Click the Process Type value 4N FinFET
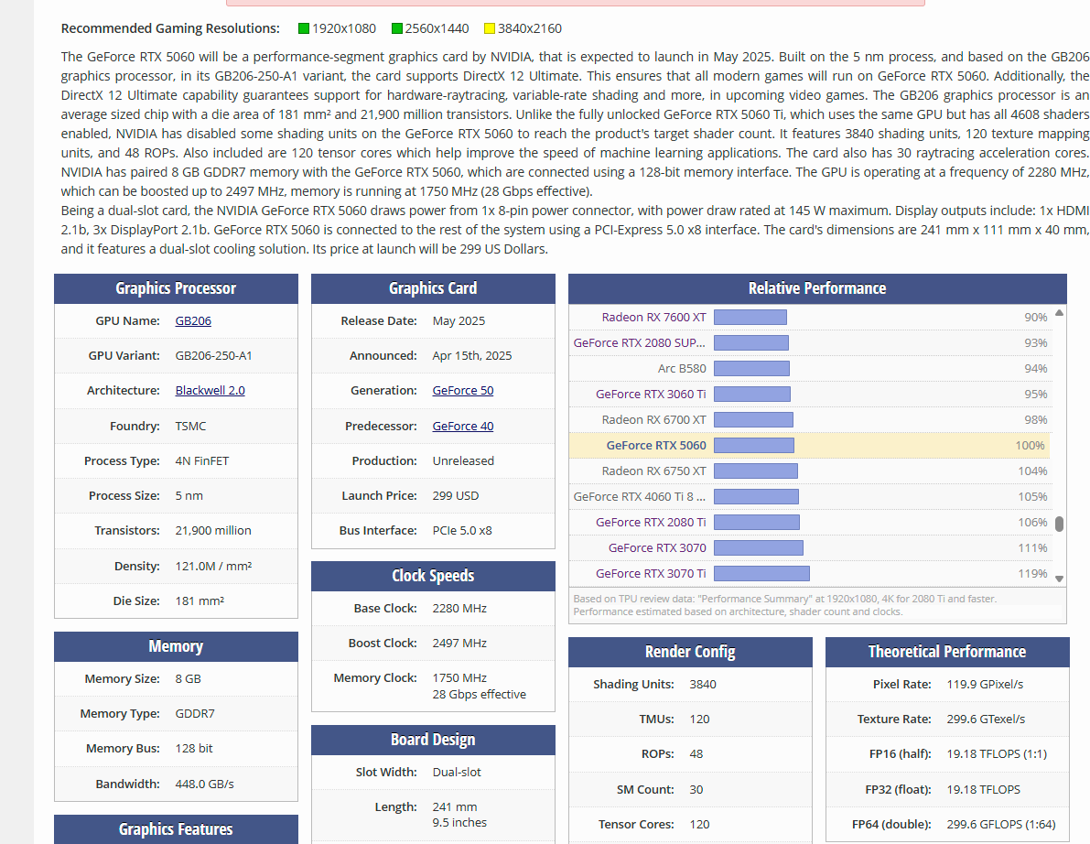 (201, 460)
